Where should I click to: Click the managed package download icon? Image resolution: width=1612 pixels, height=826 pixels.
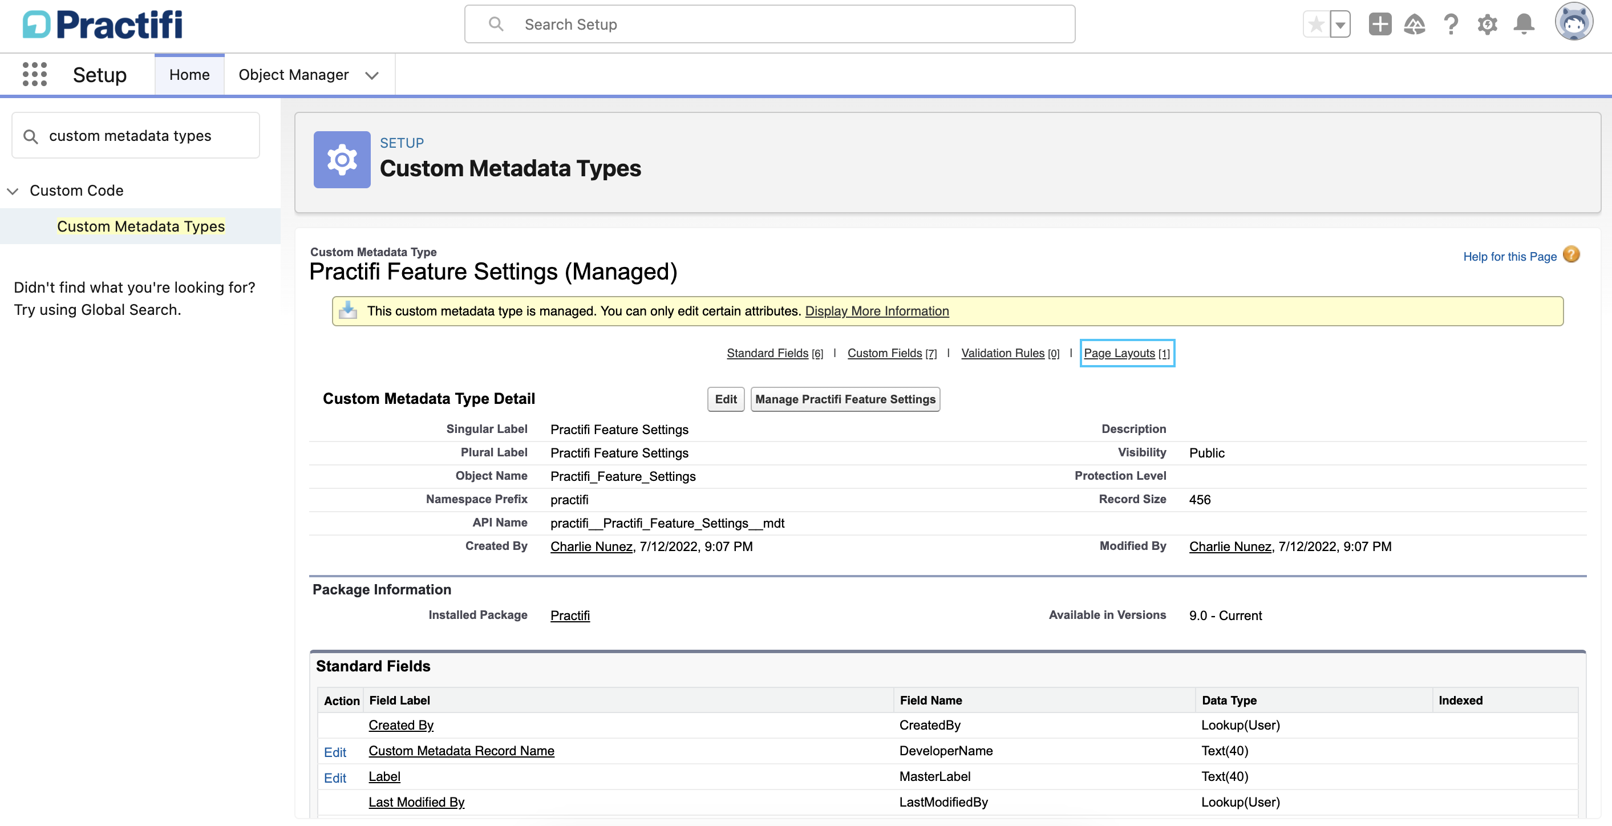(348, 311)
